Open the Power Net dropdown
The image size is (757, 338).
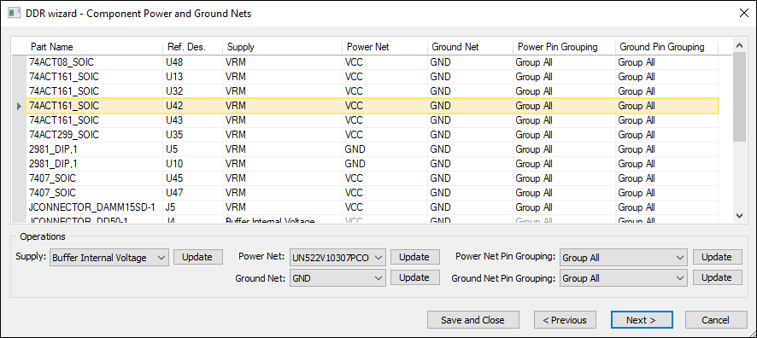pos(337,258)
